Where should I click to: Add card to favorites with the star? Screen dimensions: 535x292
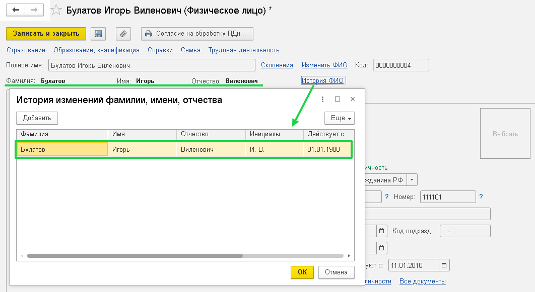56,10
